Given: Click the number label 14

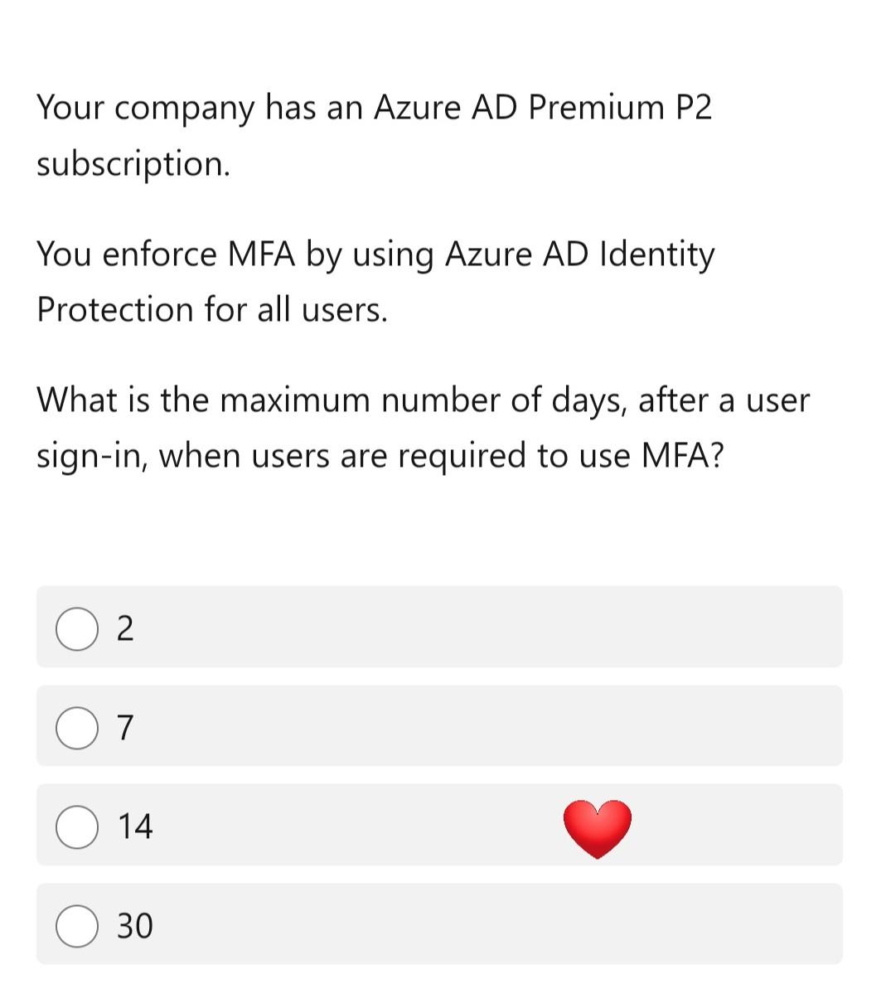Looking at the screenshot, I should [x=136, y=826].
